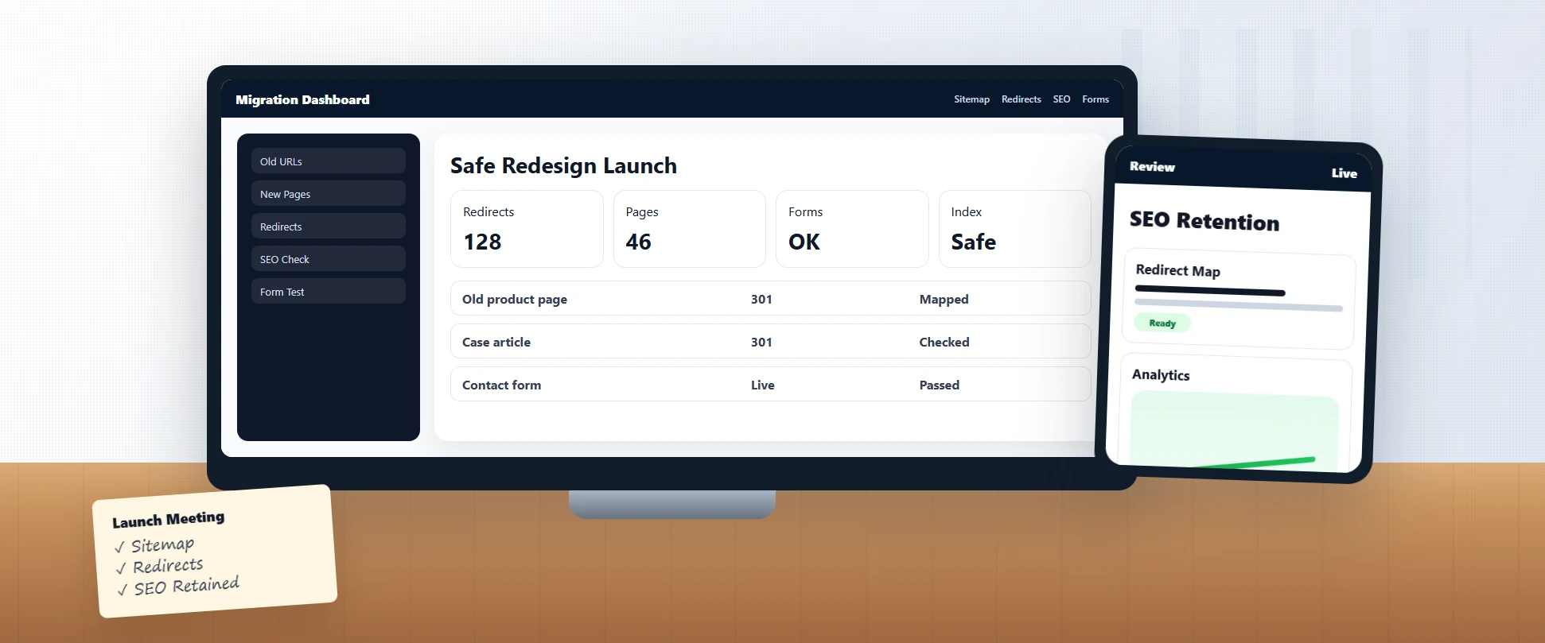Go to Forms in top navigation
1545x643 pixels.
tap(1095, 99)
